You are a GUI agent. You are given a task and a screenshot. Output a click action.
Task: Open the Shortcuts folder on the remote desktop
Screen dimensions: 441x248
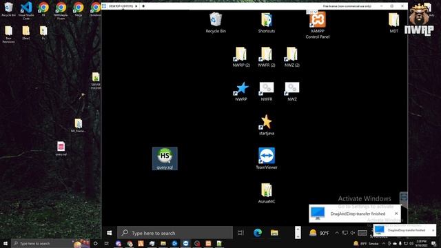click(267, 23)
